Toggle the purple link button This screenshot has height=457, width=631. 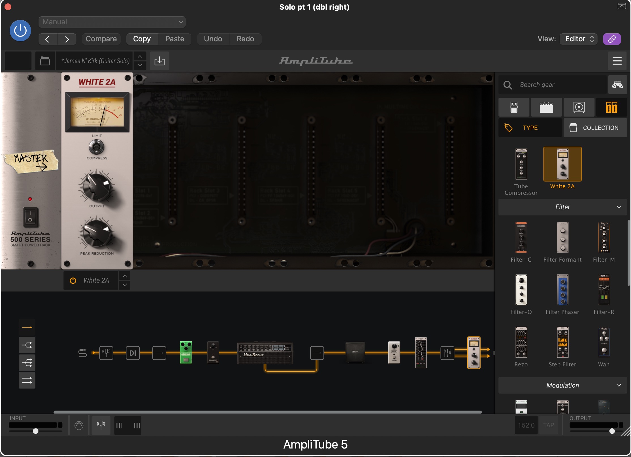coord(612,39)
